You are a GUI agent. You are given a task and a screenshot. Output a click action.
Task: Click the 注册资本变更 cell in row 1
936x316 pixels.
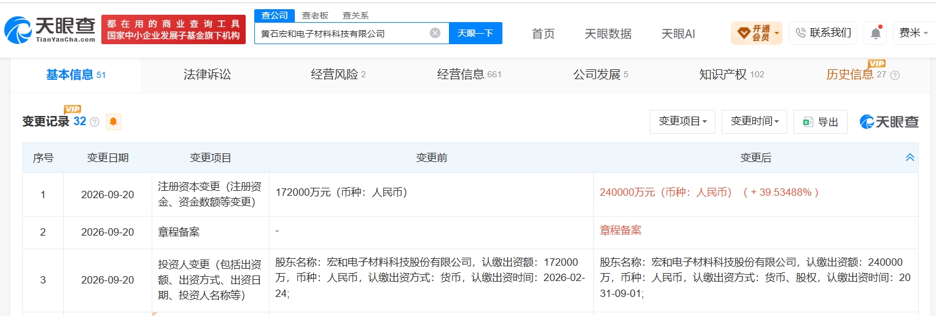210,194
